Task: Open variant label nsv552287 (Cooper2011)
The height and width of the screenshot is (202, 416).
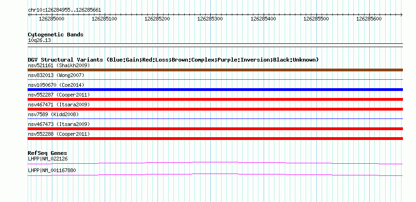Action: point(59,95)
